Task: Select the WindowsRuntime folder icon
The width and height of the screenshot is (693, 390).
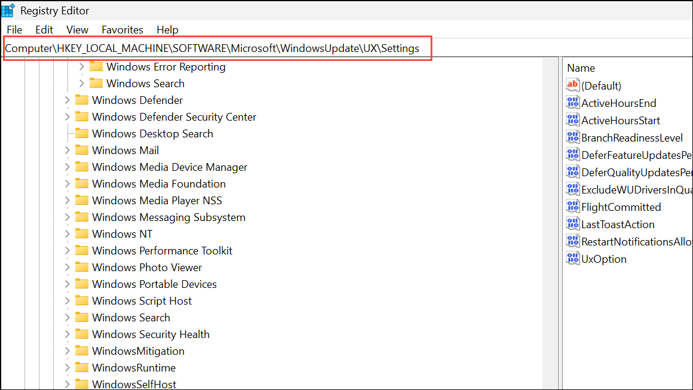Action: pos(82,367)
